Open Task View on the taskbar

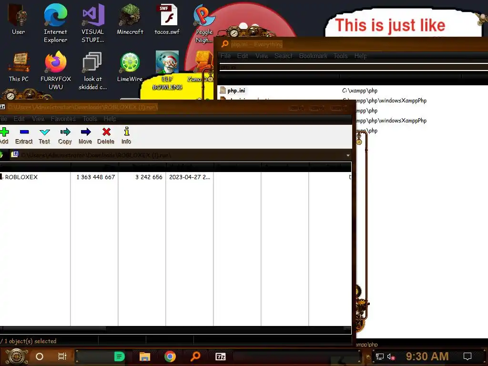tap(62, 356)
